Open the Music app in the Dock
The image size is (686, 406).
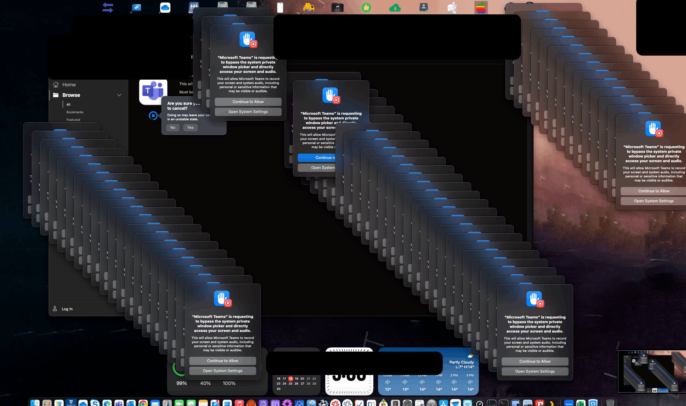tap(239, 403)
